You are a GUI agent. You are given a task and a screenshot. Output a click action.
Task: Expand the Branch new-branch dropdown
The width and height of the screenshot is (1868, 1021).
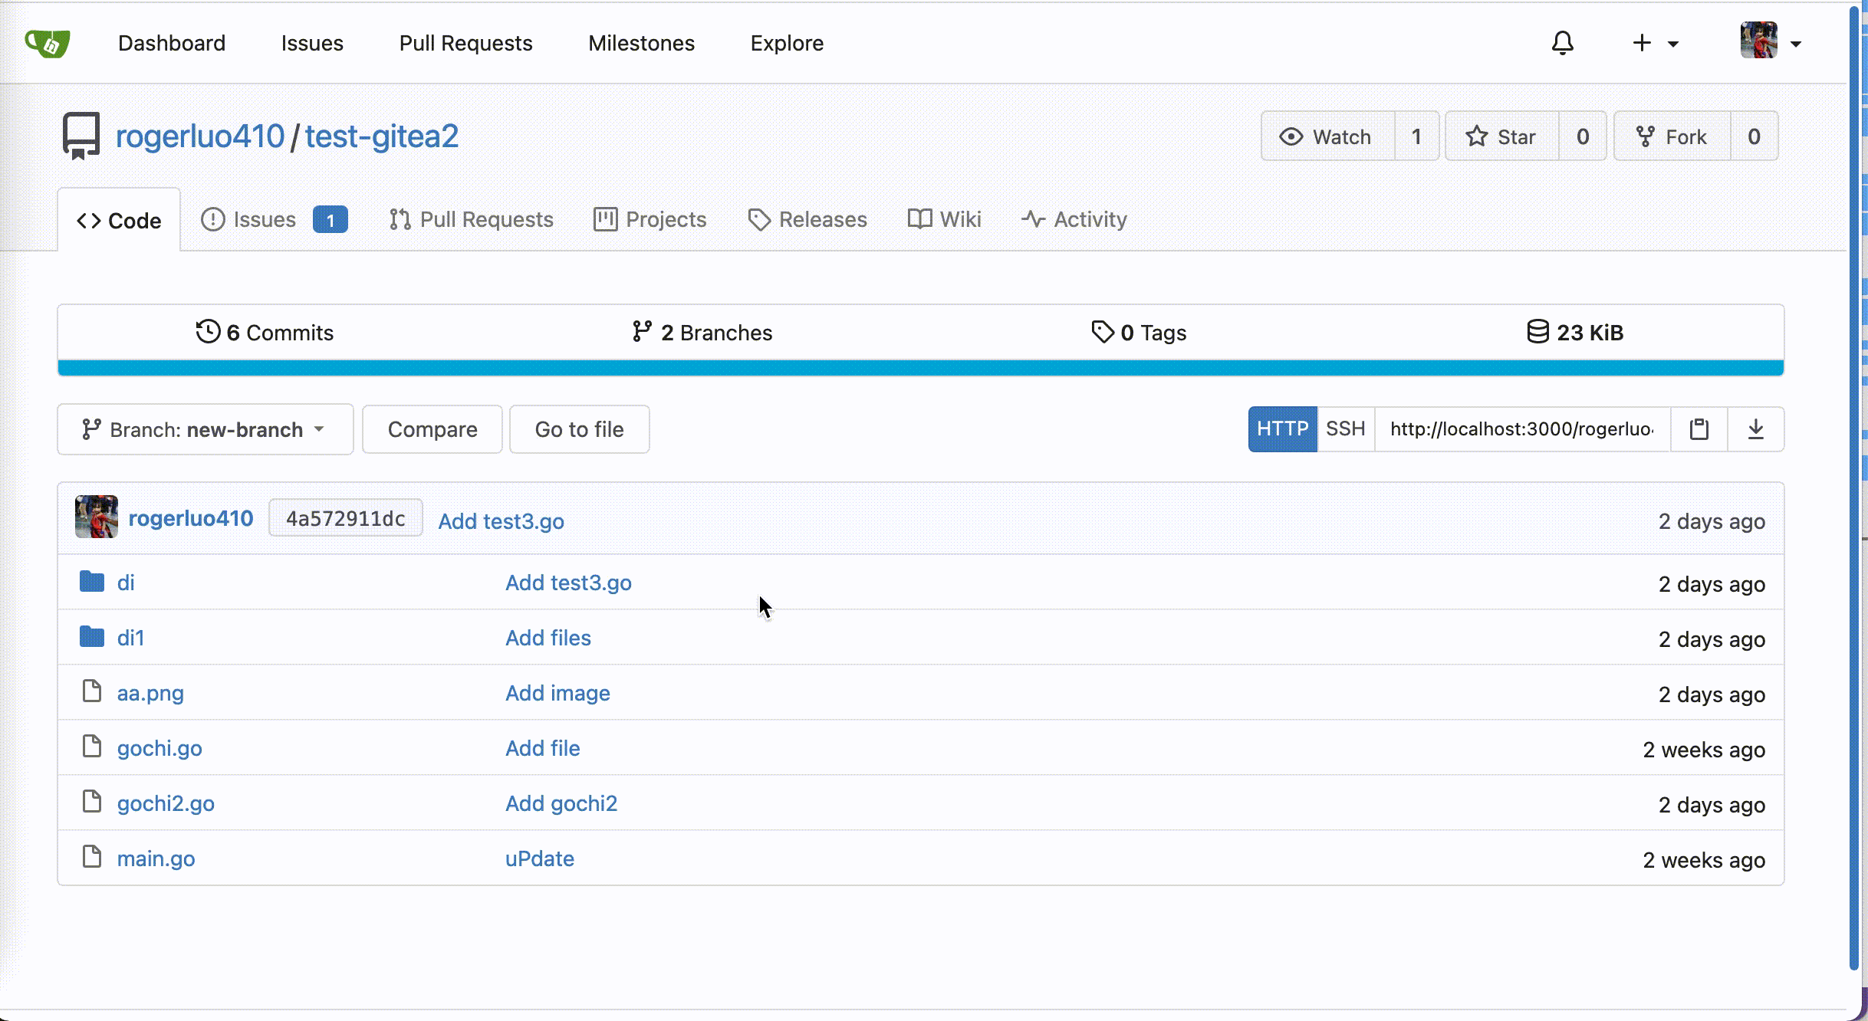205,428
